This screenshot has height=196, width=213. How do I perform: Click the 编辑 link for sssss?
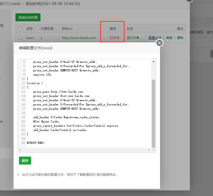pyautogui.click(x=169, y=38)
